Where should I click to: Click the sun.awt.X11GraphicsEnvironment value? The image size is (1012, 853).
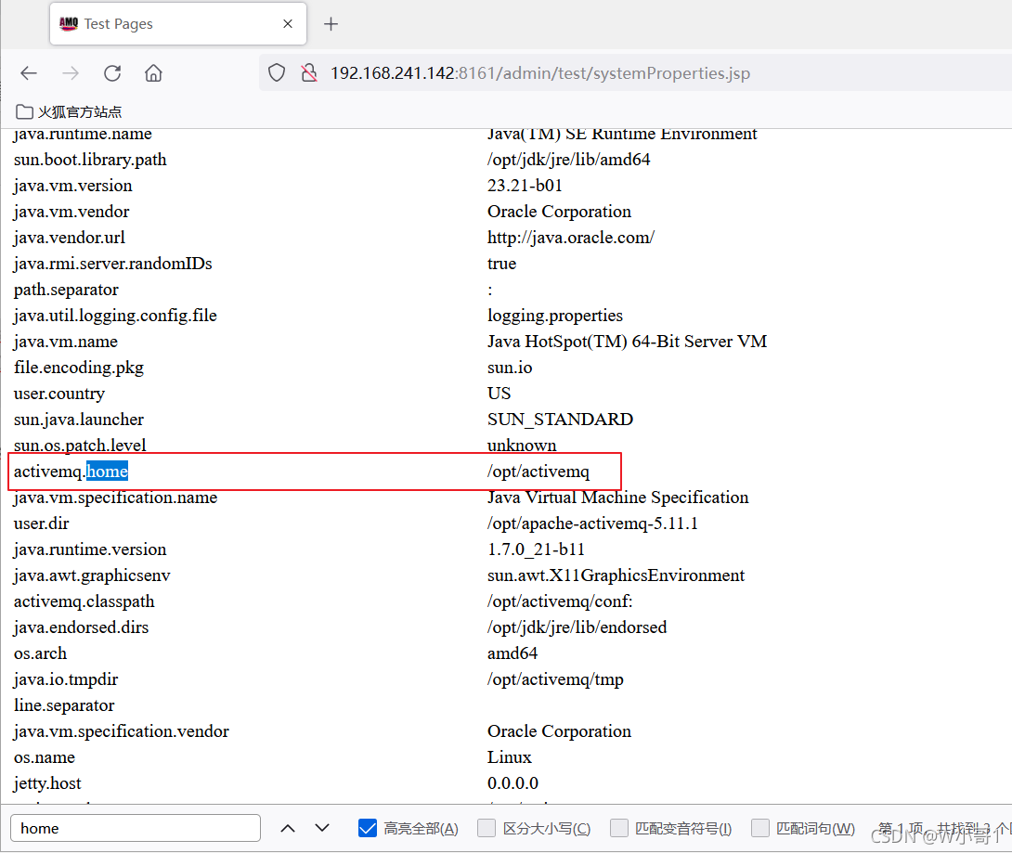[x=616, y=575]
